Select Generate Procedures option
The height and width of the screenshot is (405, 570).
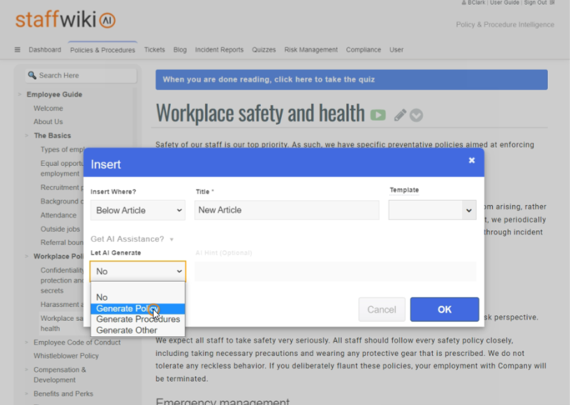(138, 319)
